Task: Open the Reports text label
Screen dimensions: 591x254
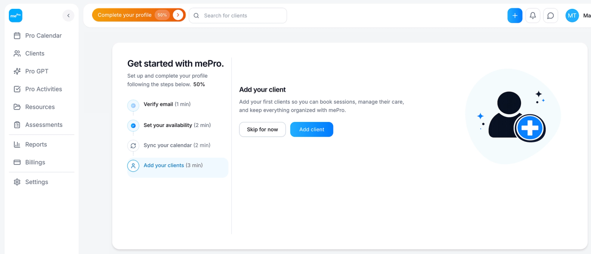Action: [36, 144]
